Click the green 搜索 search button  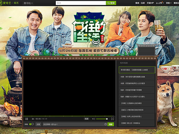pos(111,3)
